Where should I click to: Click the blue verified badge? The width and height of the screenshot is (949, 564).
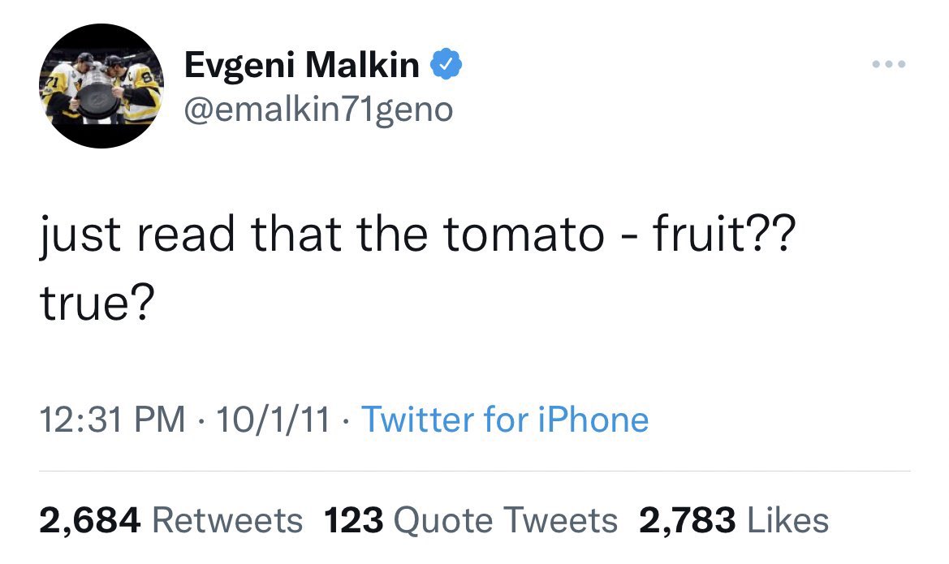444,65
